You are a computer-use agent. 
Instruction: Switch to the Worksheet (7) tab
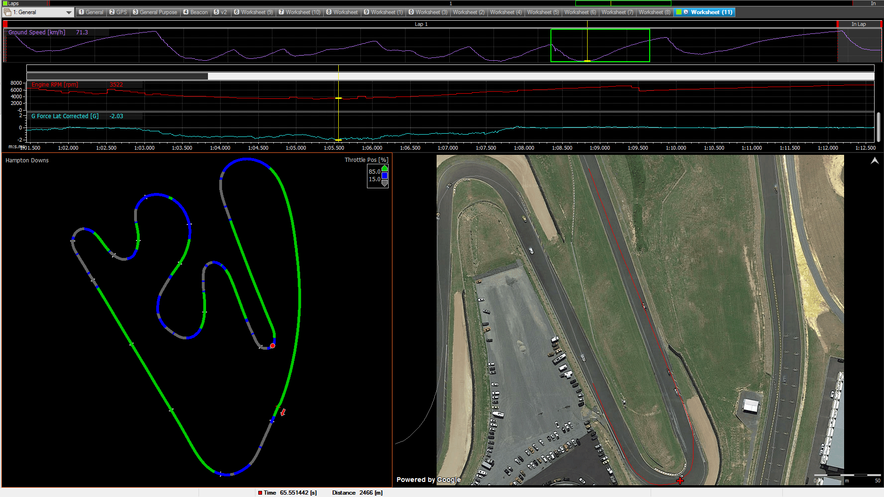[x=617, y=12]
